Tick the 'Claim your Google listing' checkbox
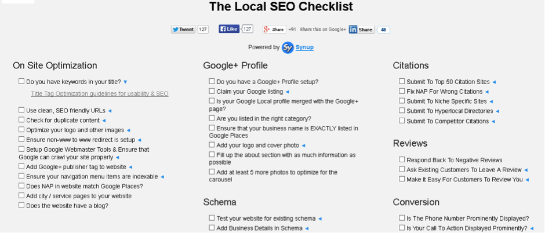 pos(212,91)
